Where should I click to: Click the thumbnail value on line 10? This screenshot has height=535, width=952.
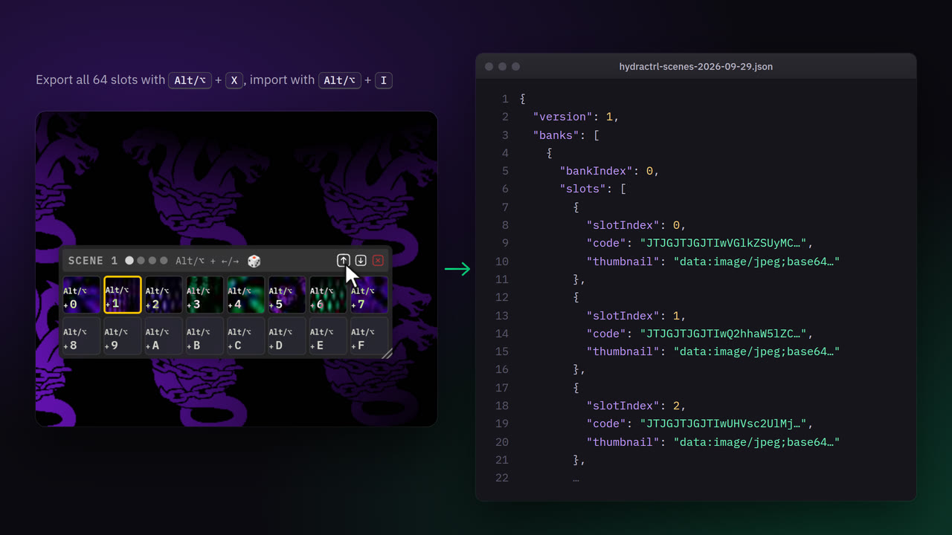[x=757, y=262]
